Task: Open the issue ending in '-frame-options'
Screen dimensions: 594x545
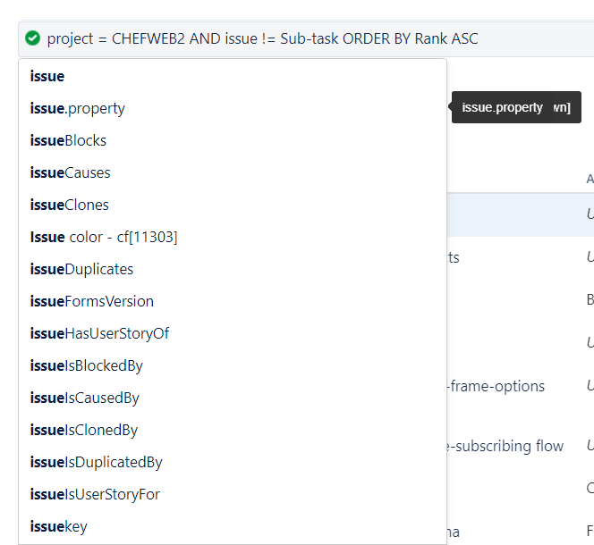Action: [x=496, y=387]
